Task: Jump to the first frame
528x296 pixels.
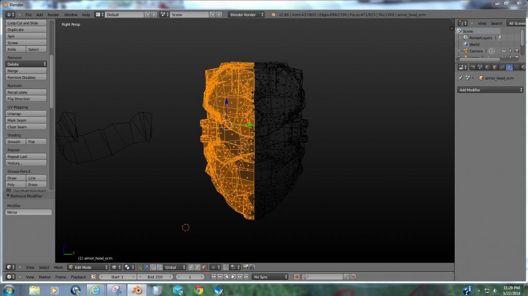Action: click(x=213, y=277)
